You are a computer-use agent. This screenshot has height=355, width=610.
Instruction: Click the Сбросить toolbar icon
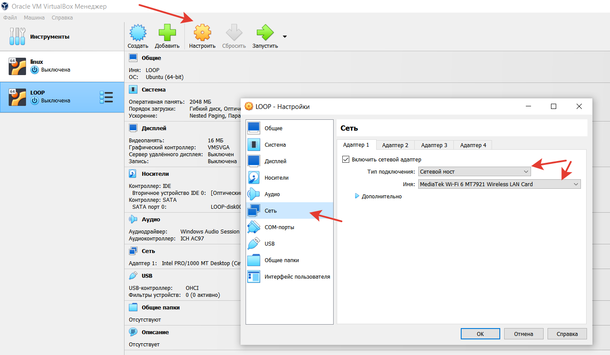[234, 33]
